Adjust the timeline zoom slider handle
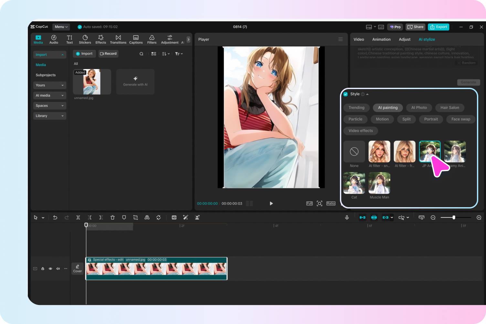 454,218
